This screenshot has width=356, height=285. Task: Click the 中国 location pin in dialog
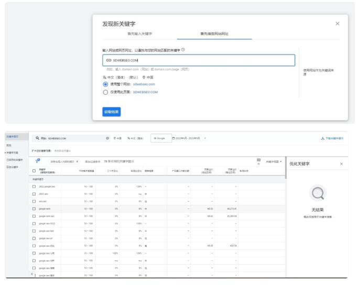pos(147,78)
